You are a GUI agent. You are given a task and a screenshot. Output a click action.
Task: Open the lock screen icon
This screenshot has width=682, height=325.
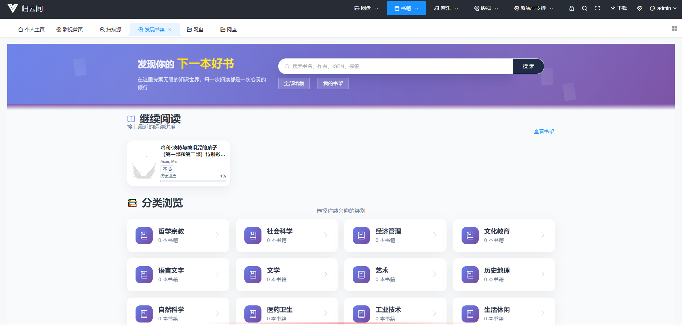coord(571,8)
